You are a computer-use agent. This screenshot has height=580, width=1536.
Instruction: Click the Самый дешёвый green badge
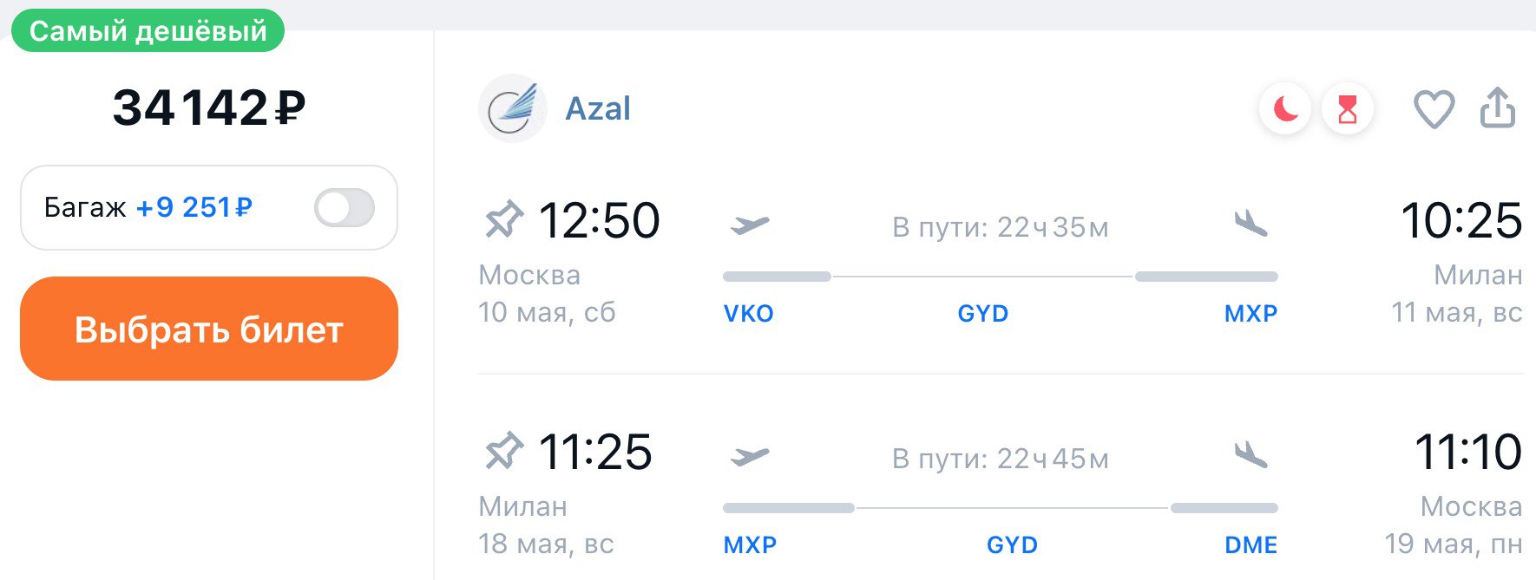148,31
